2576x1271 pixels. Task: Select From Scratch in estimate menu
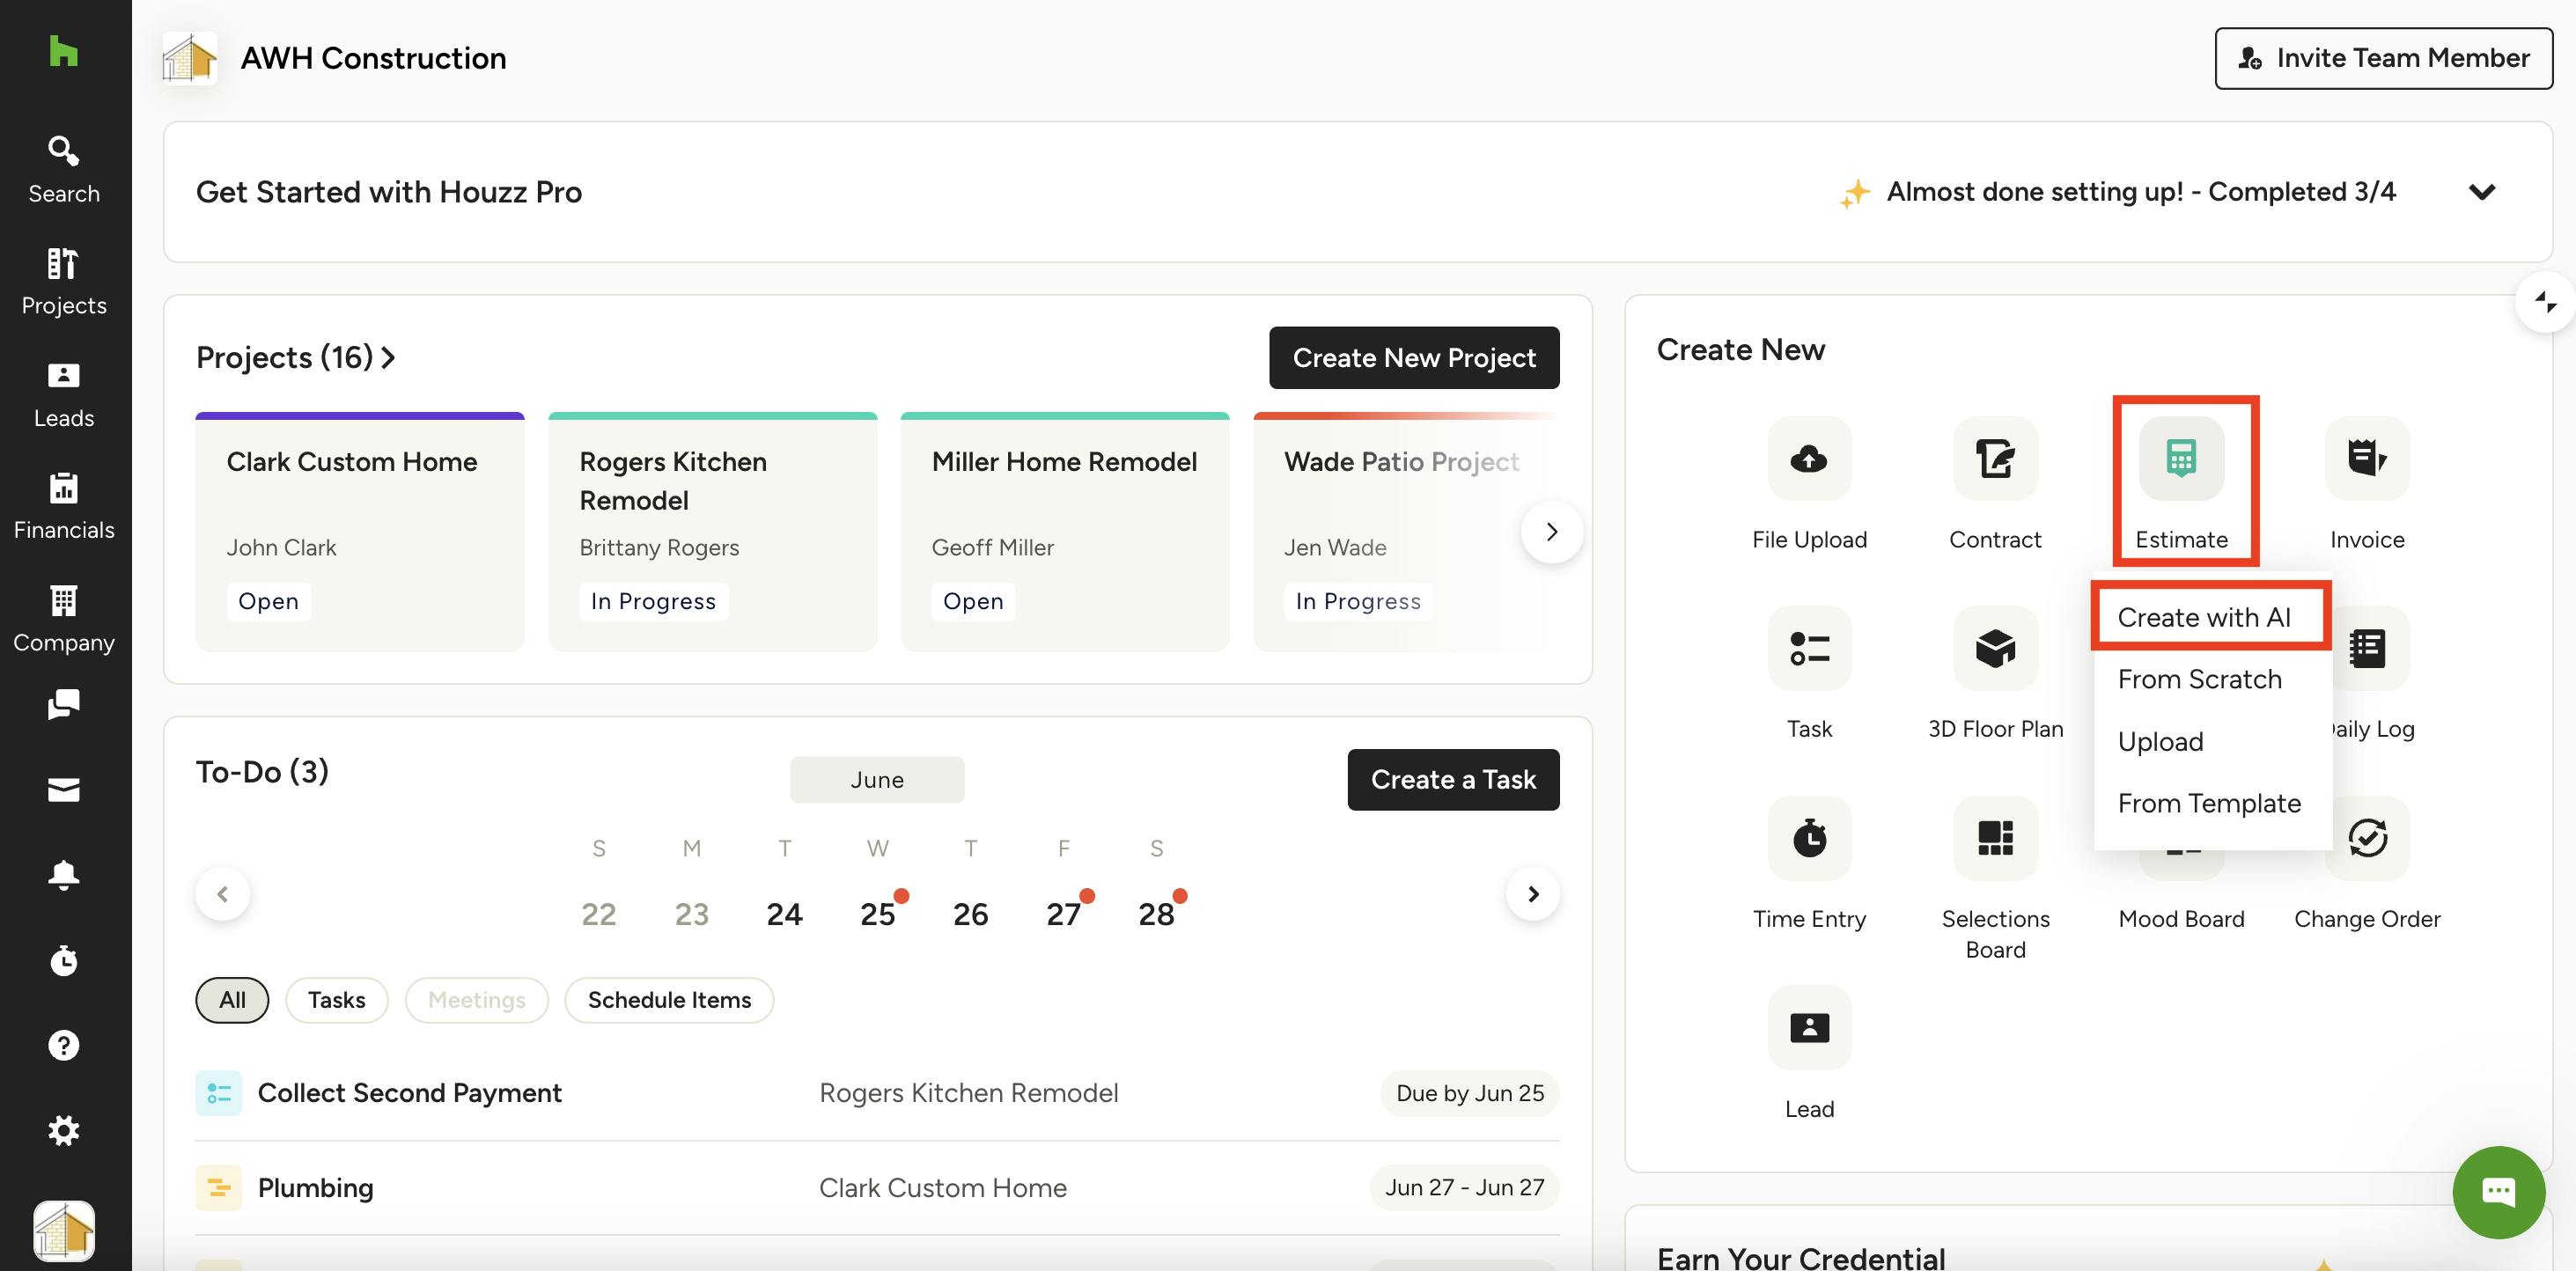(2199, 679)
